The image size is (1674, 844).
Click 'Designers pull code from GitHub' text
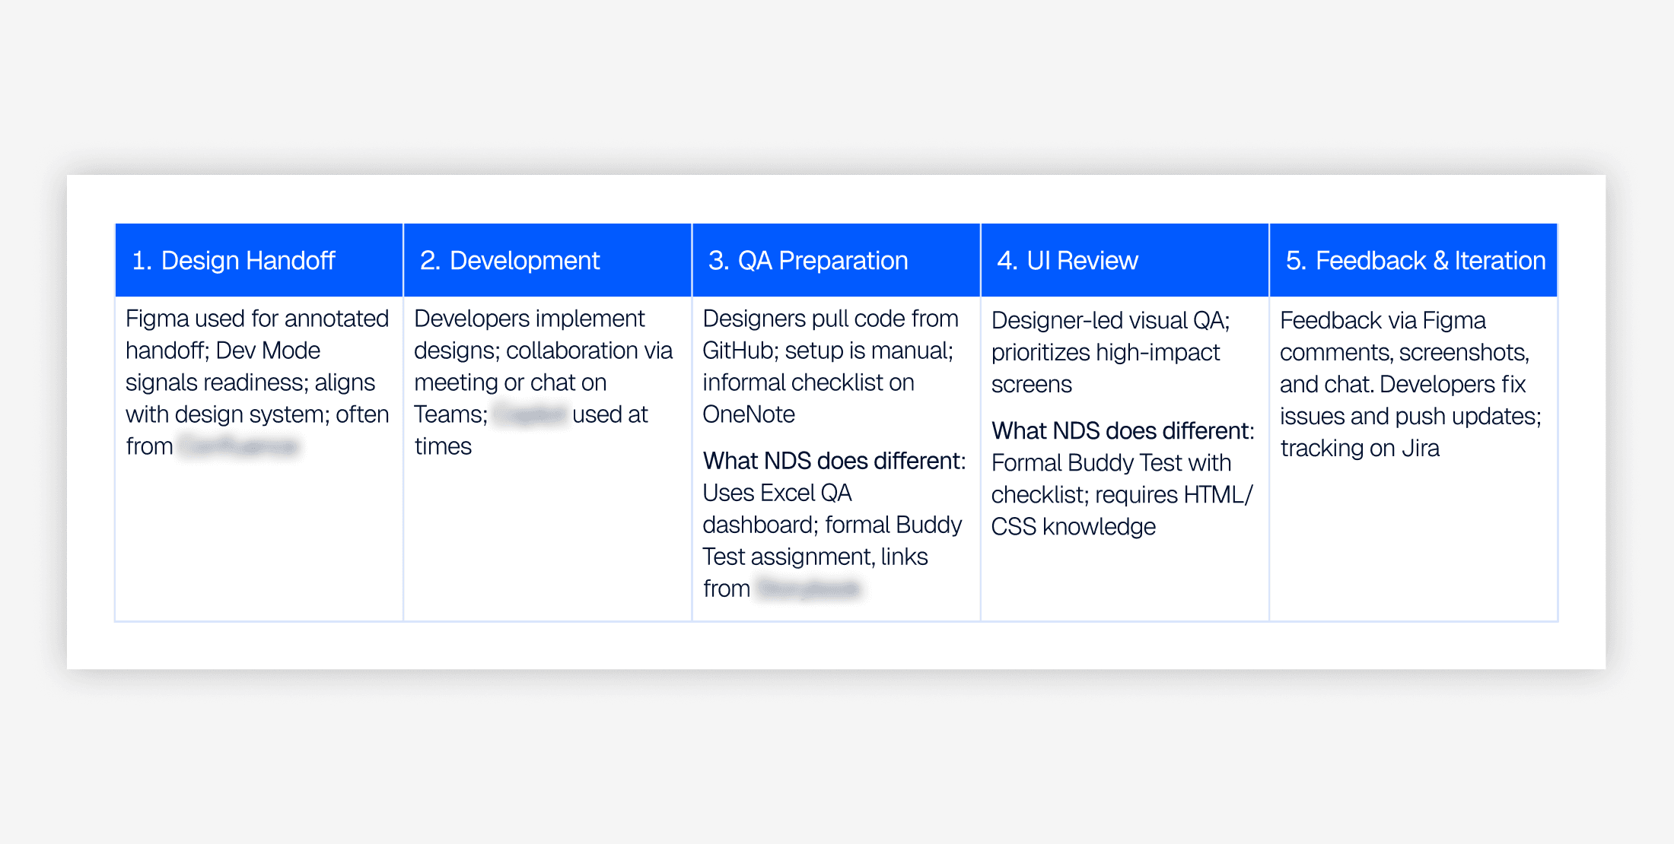click(x=829, y=319)
